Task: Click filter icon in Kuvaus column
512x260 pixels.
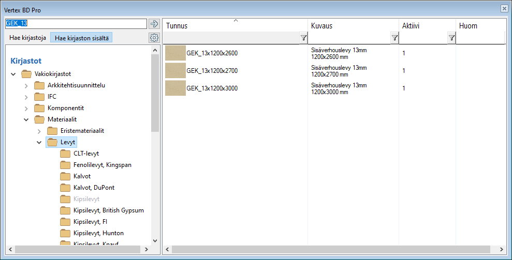Action: (x=394, y=38)
